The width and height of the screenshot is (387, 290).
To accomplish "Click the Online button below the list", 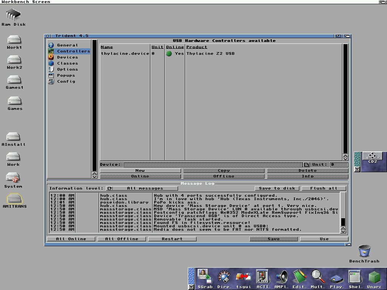I will pyautogui.click(x=140, y=176).
